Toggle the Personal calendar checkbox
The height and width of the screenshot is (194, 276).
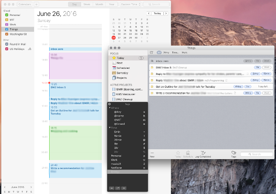pos(7,15)
